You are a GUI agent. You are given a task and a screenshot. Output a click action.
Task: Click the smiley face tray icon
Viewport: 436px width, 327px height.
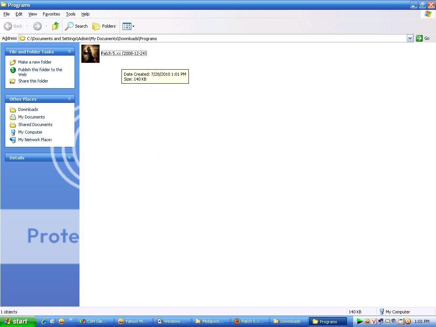click(x=367, y=321)
